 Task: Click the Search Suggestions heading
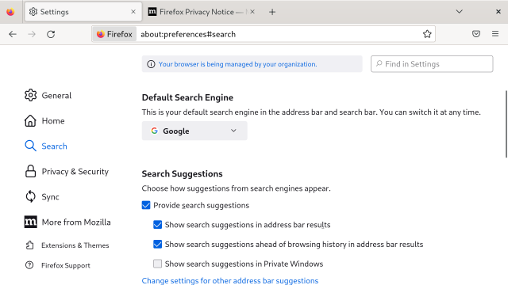point(182,174)
